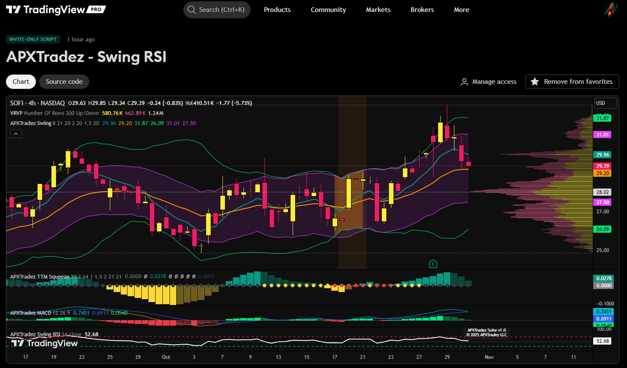The width and height of the screenshot is (627, 368).
Task: Click the 0.7451 MACD axis label
Action: pyautogui.click(x=604, y=312)
